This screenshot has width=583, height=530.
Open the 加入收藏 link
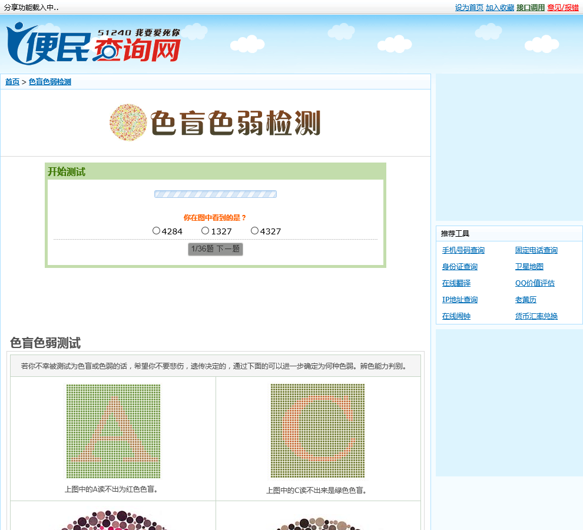(500, 8)
